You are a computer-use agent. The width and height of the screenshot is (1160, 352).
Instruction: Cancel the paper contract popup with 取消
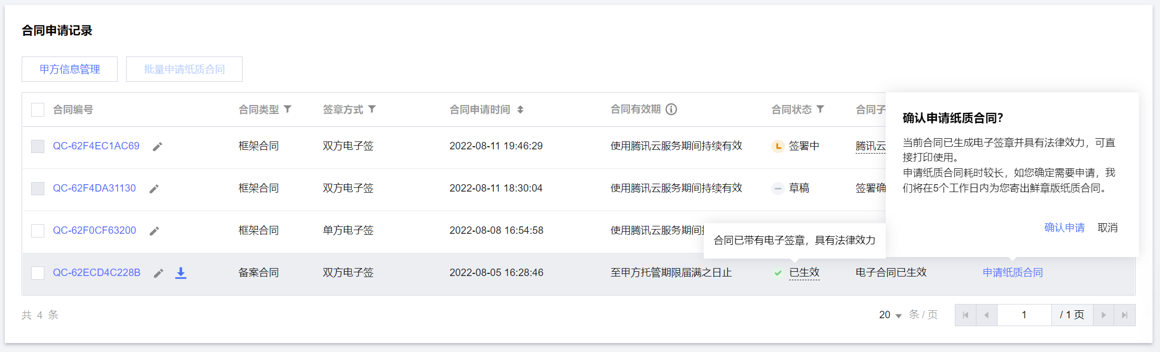point(1108,227)
